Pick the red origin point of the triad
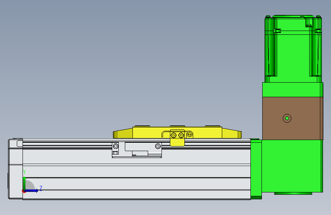 click(24, 191)
